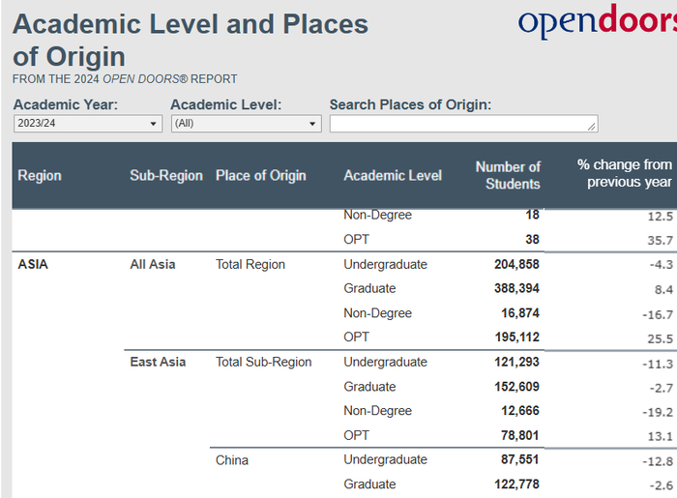Open the Academic Year dropdown
The image size is (677, 498).
87,124
